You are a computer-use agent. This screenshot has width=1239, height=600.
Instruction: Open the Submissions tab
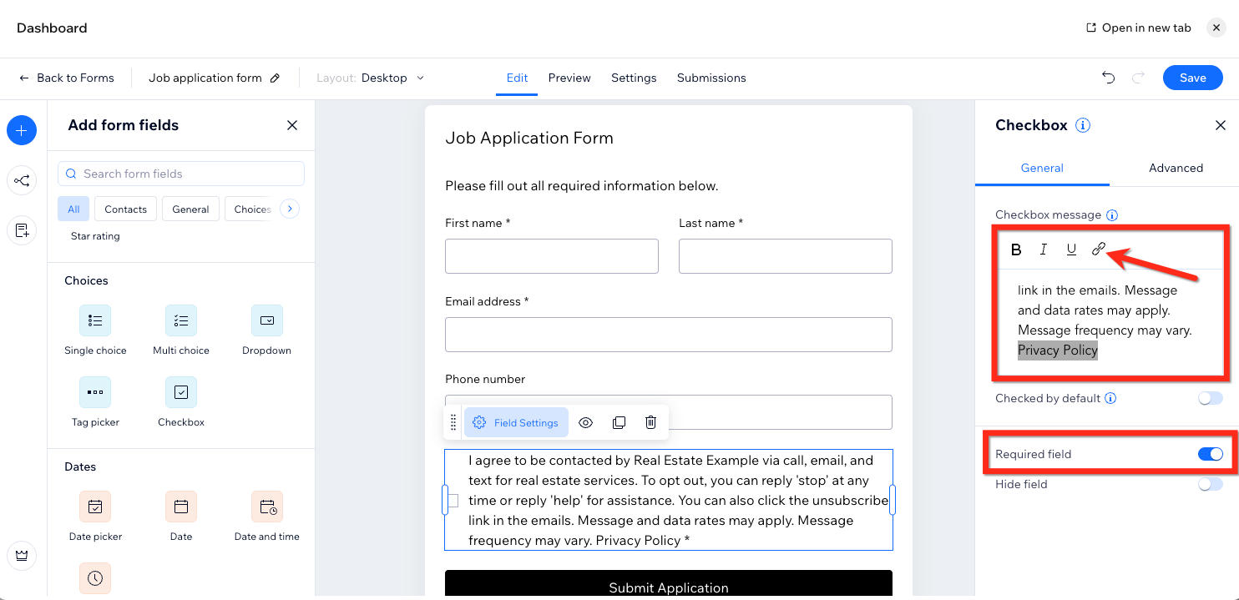click(711, 78)
